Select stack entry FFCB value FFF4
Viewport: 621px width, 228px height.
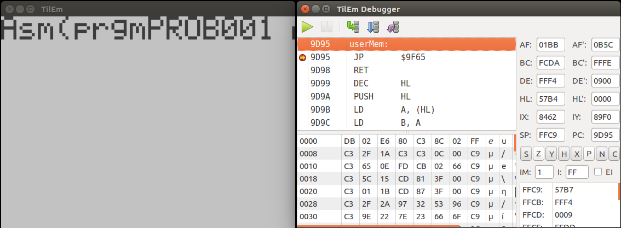pos(568,202)
